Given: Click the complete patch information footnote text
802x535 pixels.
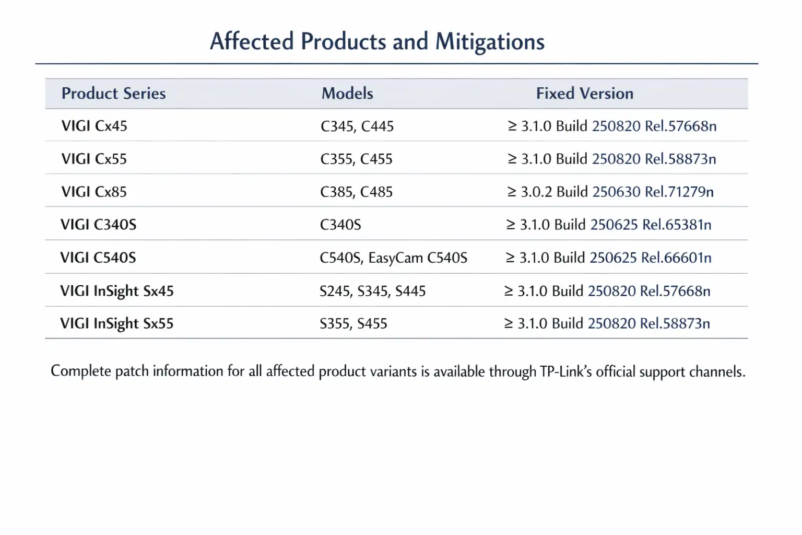Looking at the screenshot, I should pos(398,371).
